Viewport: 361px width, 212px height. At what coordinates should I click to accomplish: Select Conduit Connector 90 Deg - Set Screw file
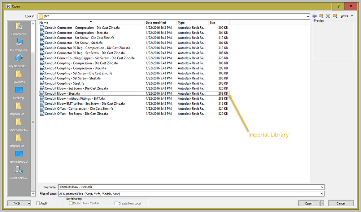coord(84,53)
